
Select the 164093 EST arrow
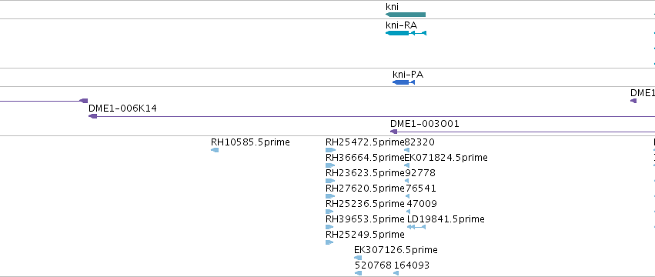tap(396, 273)
